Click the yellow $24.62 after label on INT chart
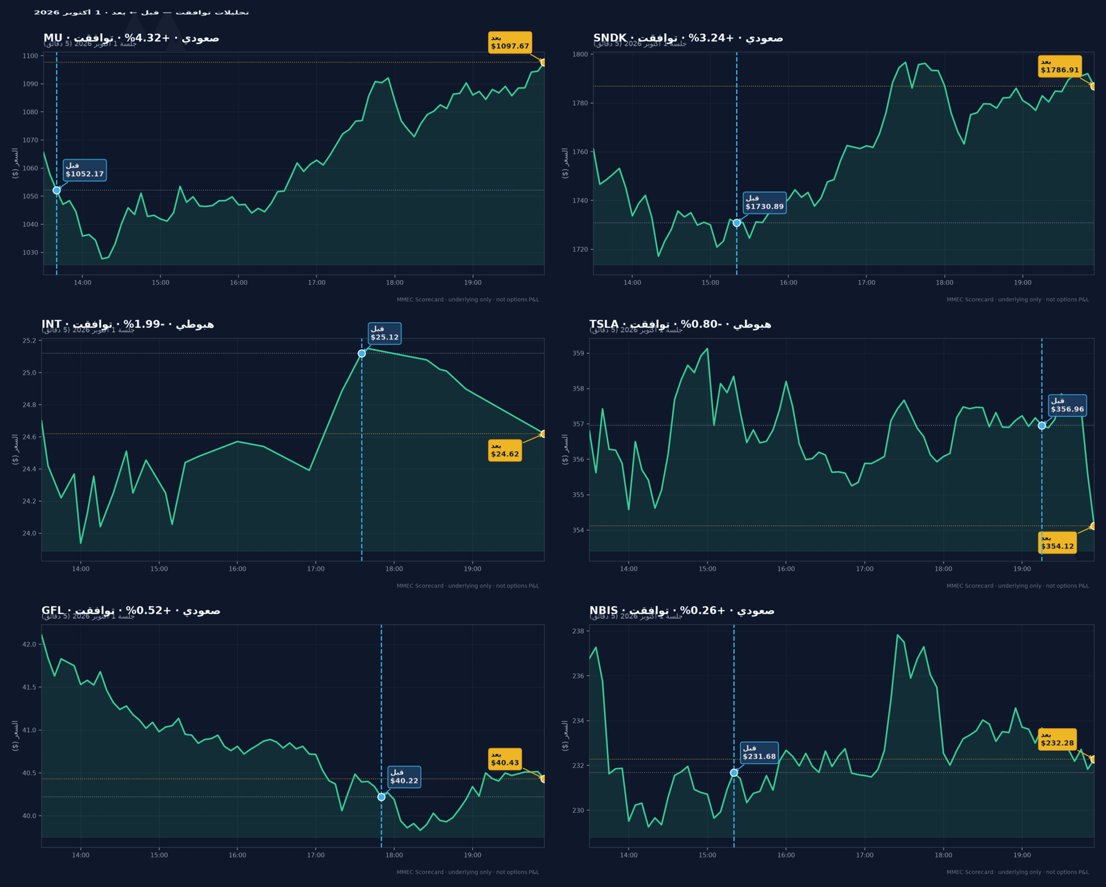This screenshot has height=887, width=1106. tap(505, 450)
